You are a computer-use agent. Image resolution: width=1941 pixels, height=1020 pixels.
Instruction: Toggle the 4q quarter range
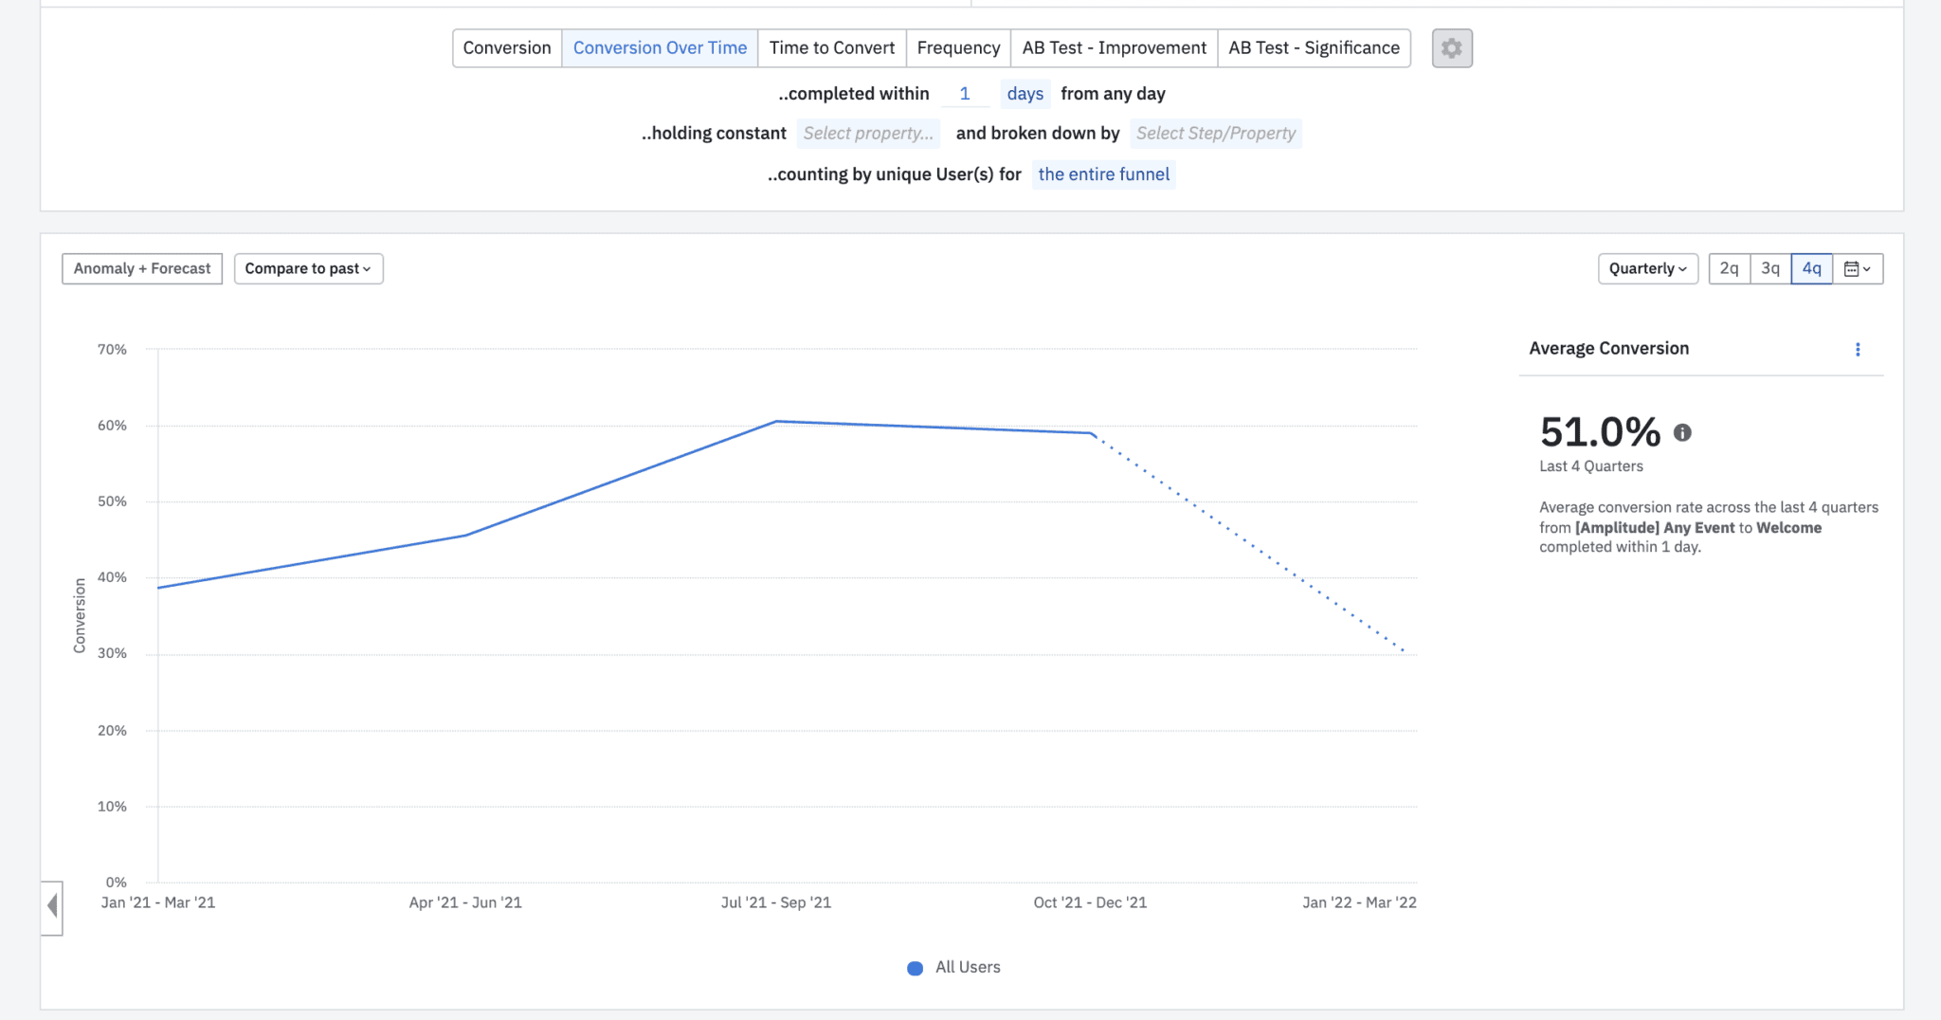coord(1811,268)
